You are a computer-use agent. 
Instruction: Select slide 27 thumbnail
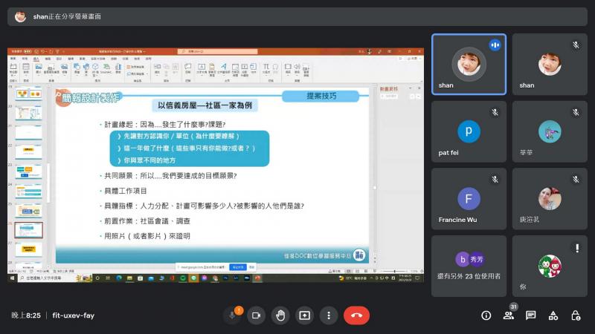28,249
